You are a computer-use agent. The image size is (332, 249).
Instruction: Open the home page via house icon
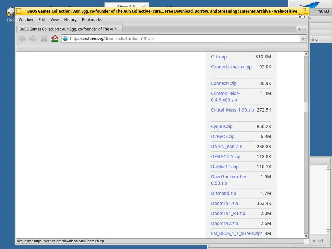coord(55,39)
